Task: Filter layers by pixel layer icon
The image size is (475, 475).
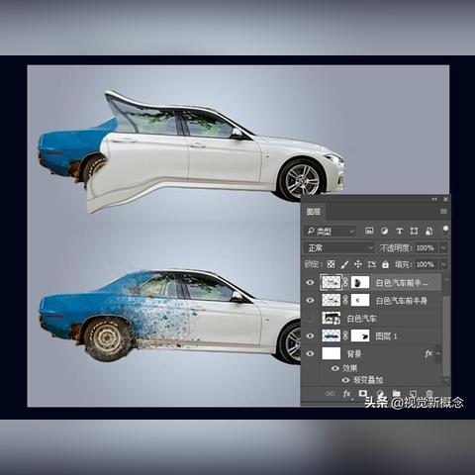Action: tap(369, 231)
